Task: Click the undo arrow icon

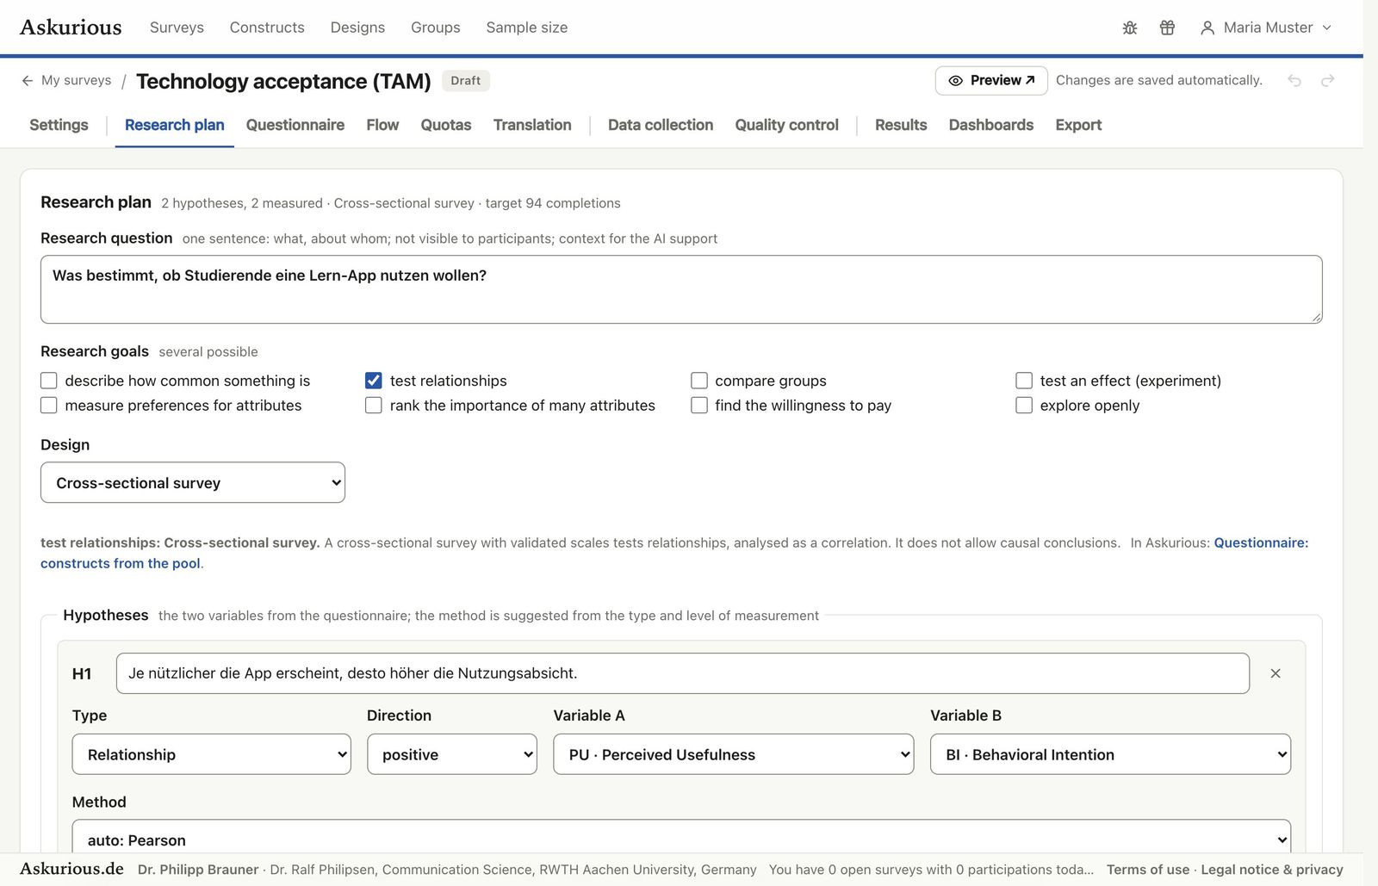Action: click(1294, 80)
